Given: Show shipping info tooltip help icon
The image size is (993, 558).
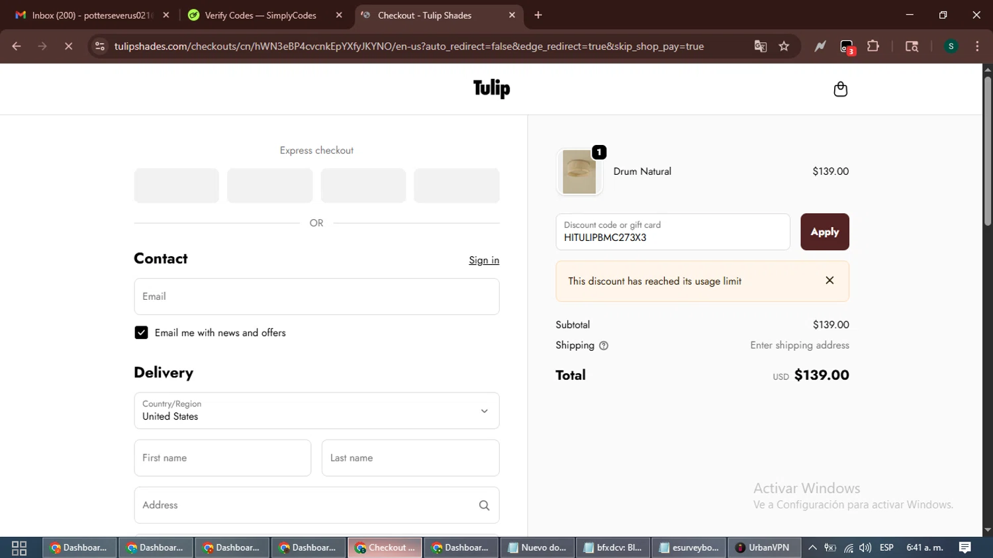Looking at the screenshot, I should pyautogui.click(x=603, y=346).
